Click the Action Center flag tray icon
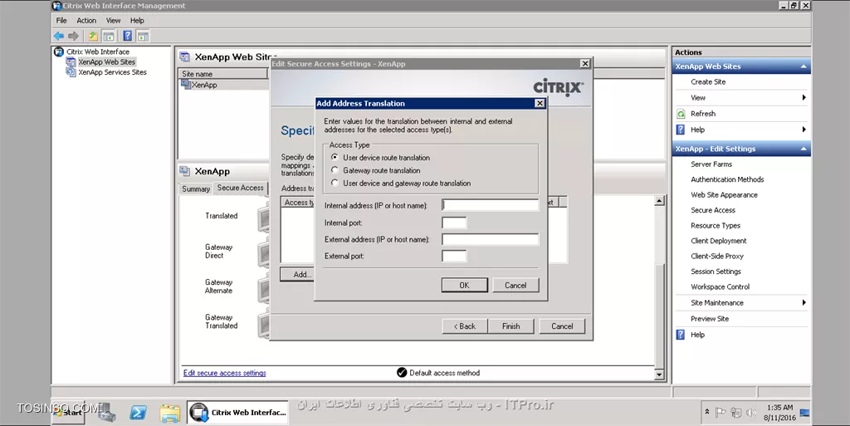This screenshot has width=850, height=426. (720, 413)
